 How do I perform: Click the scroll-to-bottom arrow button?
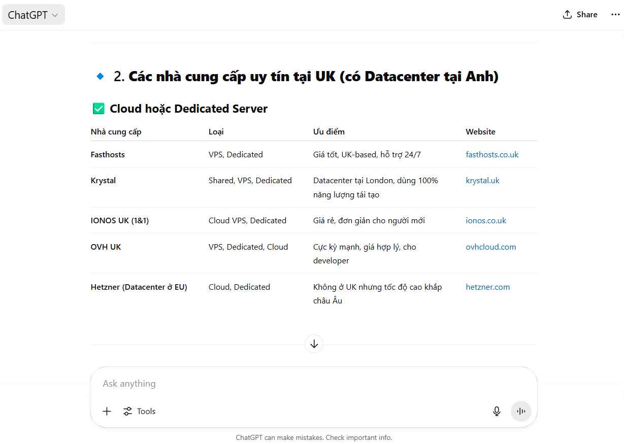[314, 344]
